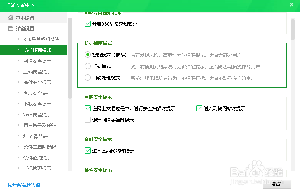Screen dimensions: 300x192
Task: Choose 智能模式（推荐） radio option
Action: click(87, 55)
